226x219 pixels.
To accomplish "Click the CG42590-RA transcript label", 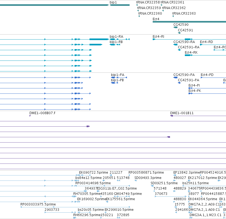I will pyautogui.click(x=184, y=42).
